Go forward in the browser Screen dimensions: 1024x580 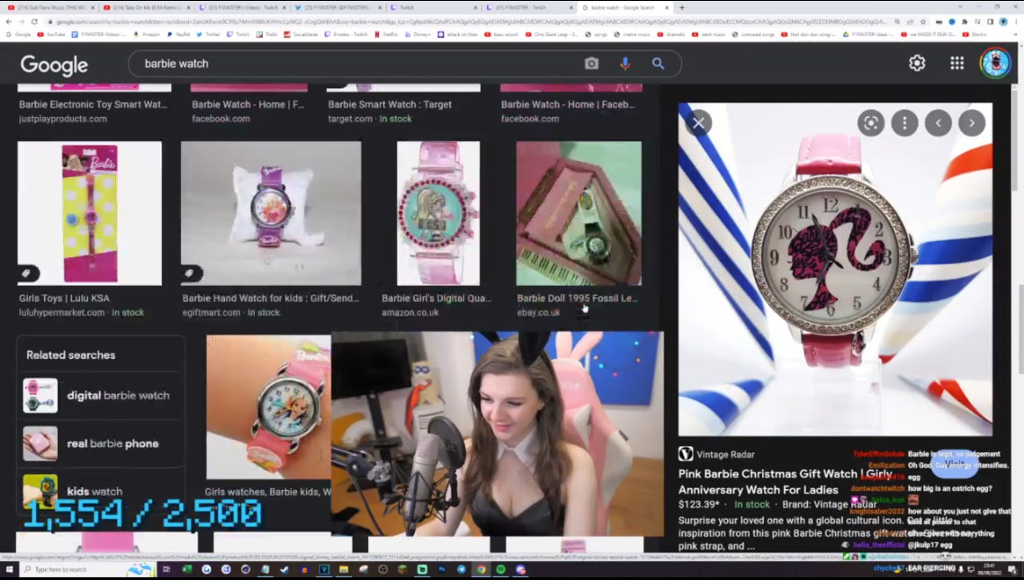(x=22, y=22)
